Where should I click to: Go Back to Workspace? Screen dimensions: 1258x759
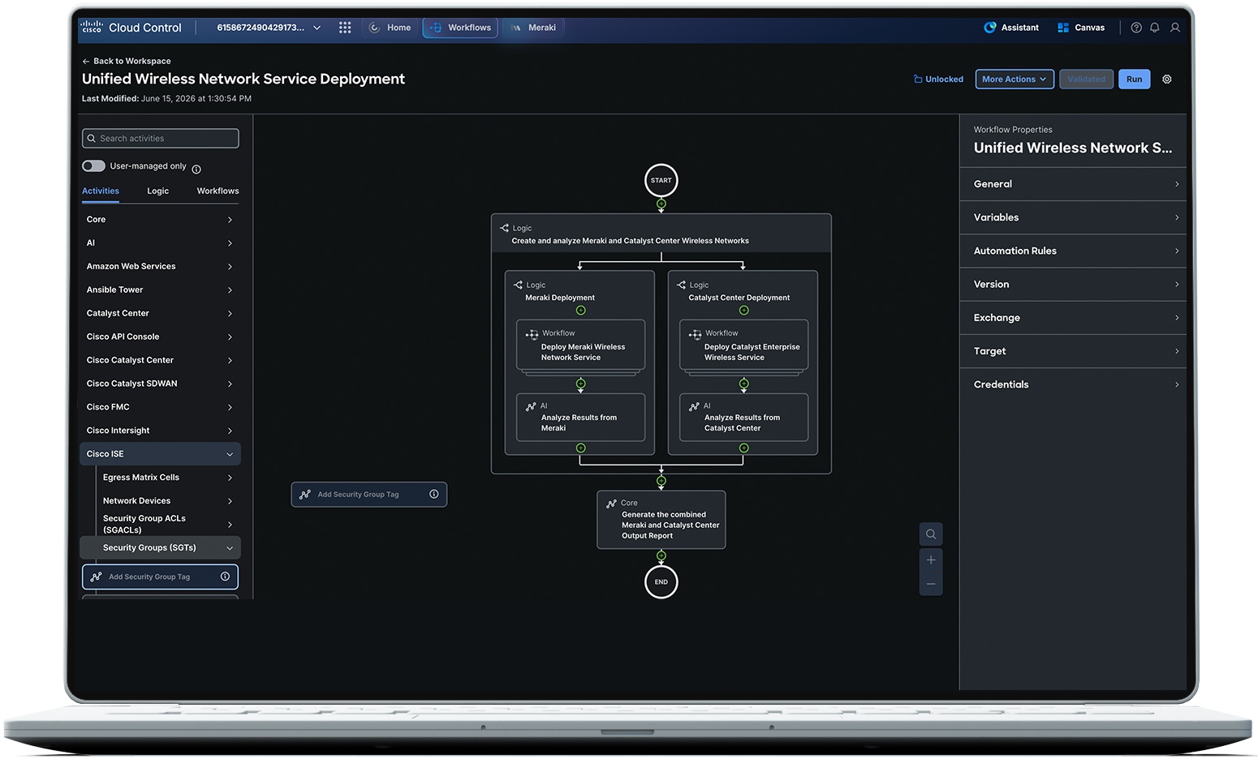pos(127,61)
